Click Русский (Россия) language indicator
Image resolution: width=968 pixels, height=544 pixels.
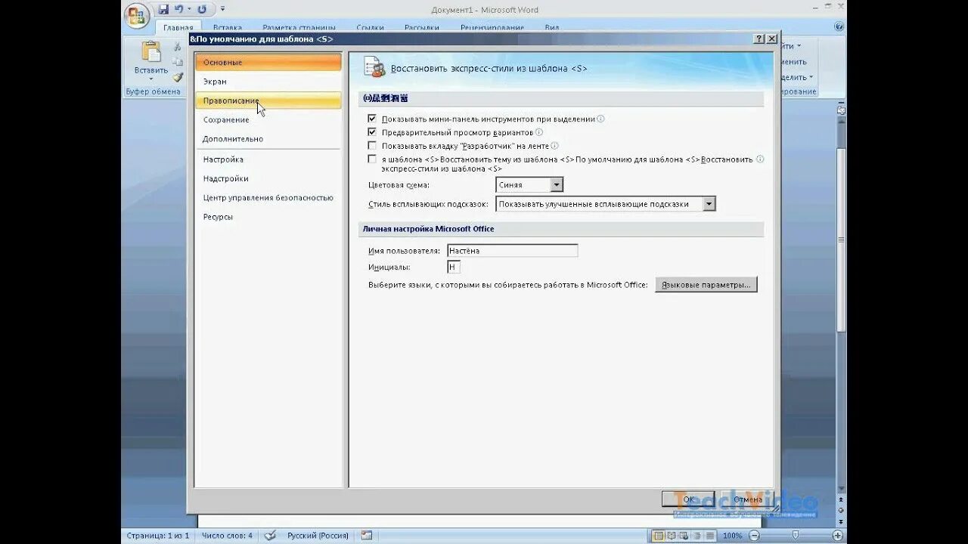point(318,536)
